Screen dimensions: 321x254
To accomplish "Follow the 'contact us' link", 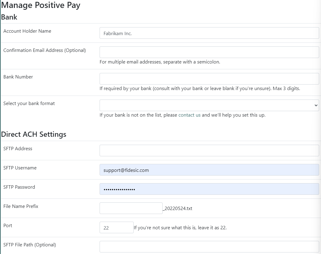I will point(189,115).
